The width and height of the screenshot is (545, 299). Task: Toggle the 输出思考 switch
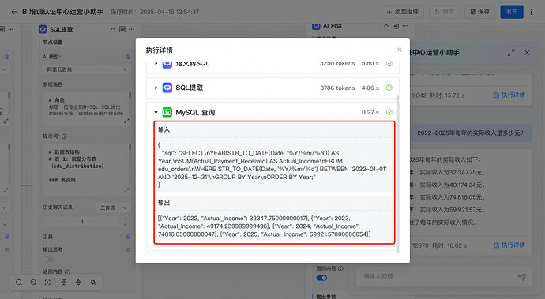(x=48, y=260)
